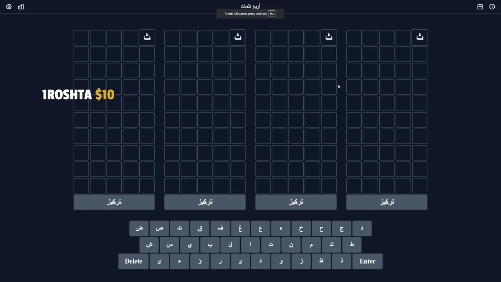Tap the ه key on the keyboard
Screen dimensions: 501x282
[x=281, y=228]
